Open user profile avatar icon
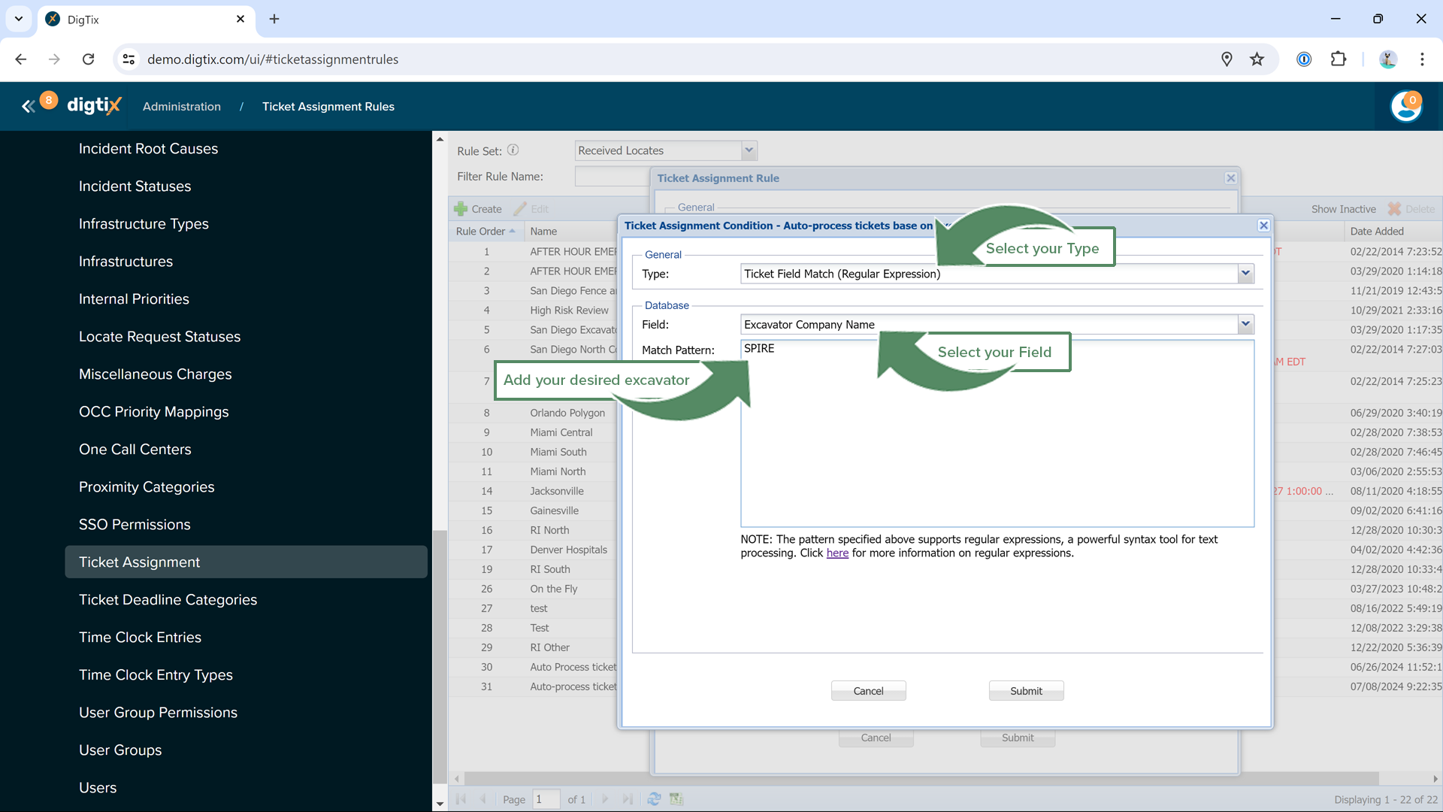The height and width of the screenshot is (812, 1443). [1405, 106]
